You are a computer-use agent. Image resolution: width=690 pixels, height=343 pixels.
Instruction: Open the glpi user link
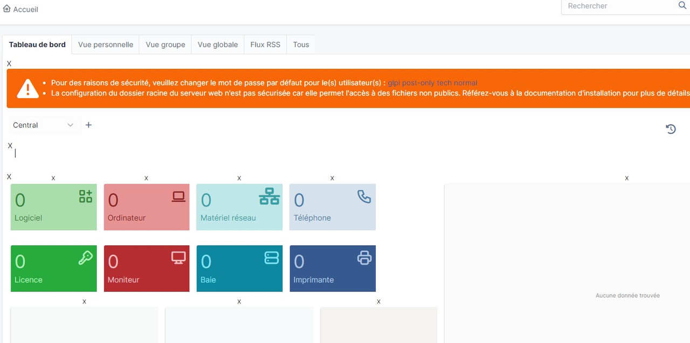[x=394, y=83]
